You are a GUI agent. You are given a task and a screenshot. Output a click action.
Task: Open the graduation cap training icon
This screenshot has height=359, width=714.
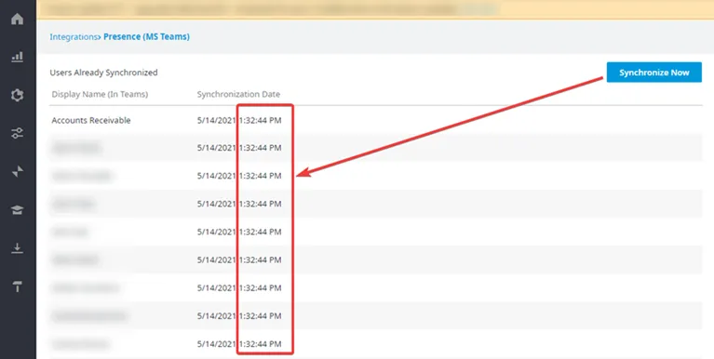click(x=18, y=210)
